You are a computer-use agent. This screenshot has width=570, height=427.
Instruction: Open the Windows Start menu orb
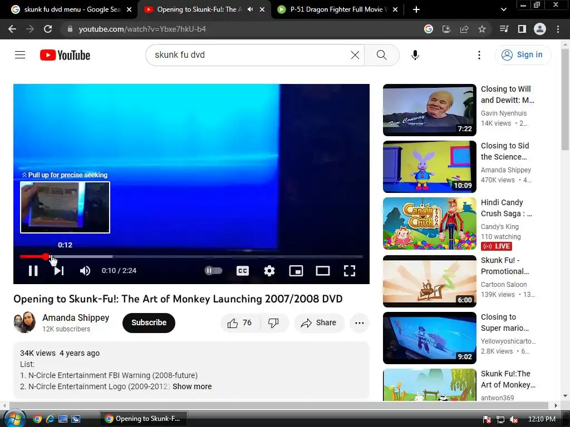pyautogui.click(x=14, y=418)
